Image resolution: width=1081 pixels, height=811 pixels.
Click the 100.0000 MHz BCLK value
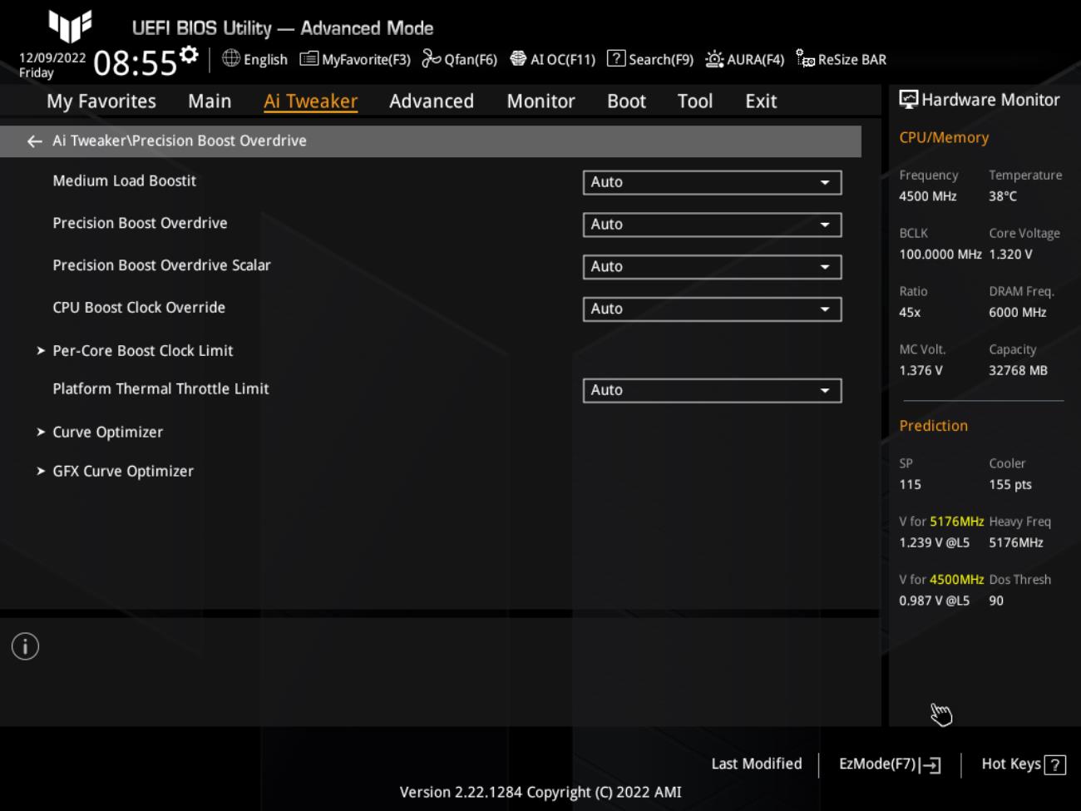940,255
